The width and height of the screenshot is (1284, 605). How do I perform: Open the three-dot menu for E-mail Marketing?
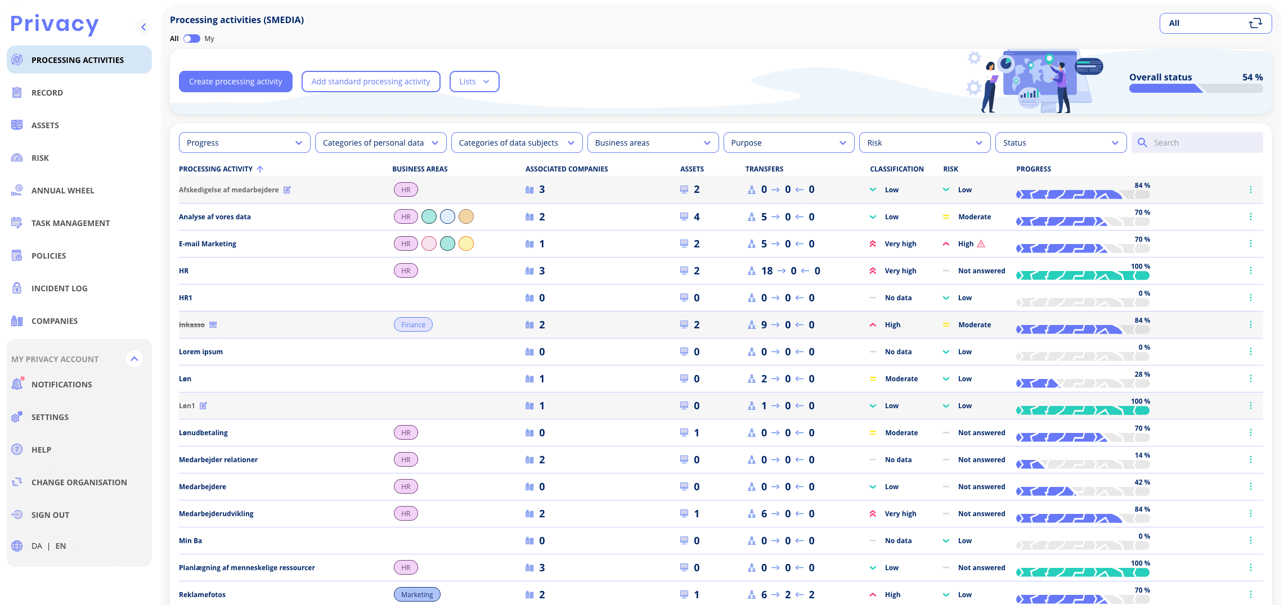pyautogui.click(x=1251, y=244)
